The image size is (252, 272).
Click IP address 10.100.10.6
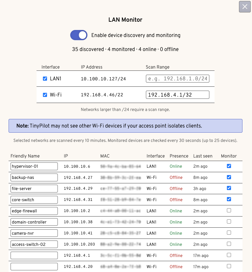(x=77, y=166)
